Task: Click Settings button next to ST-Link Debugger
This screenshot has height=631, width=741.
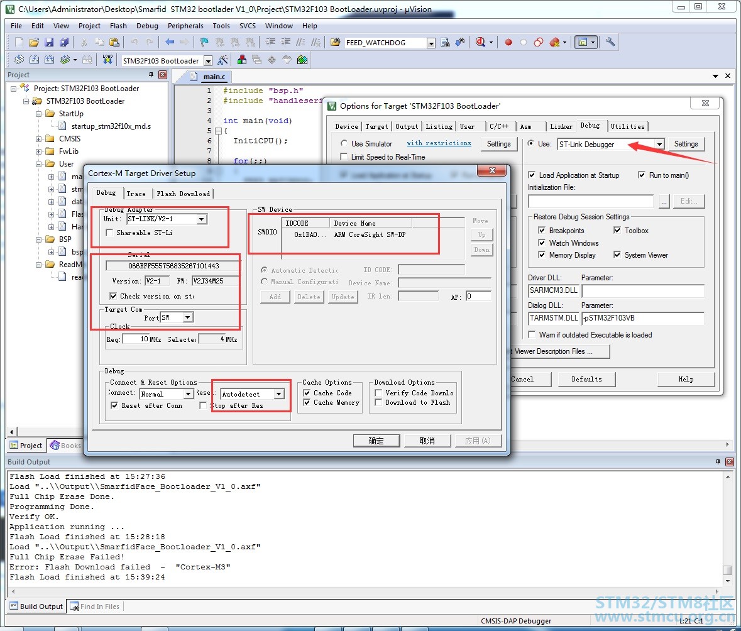Action: point(686,144)
